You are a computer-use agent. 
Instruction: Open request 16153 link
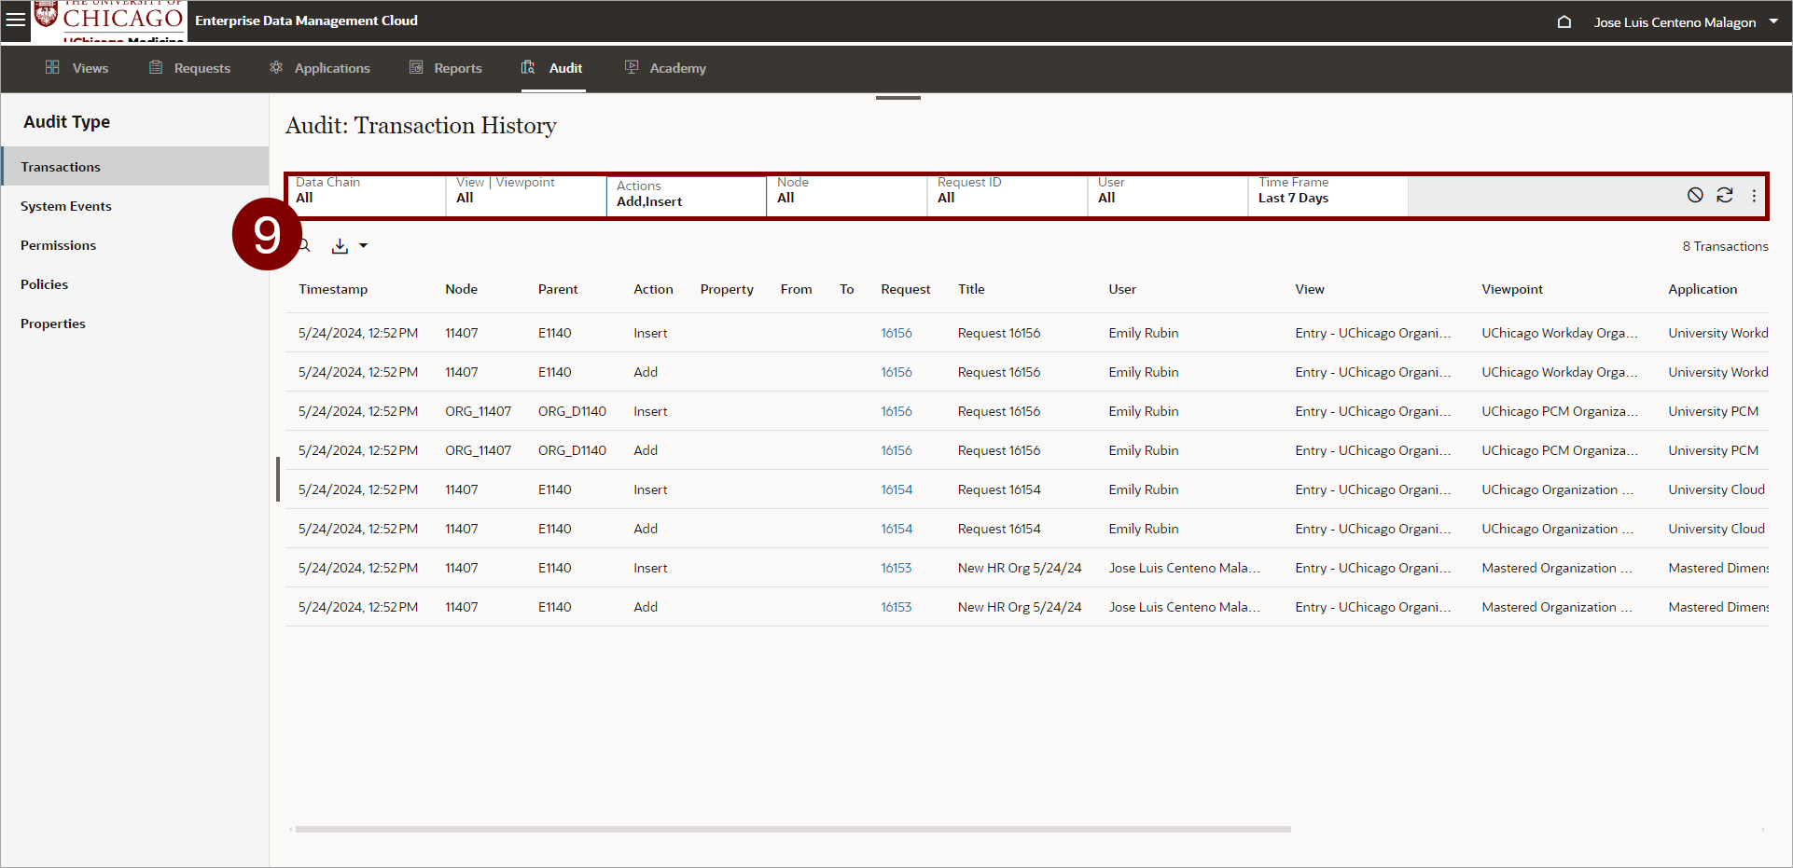coord(896,568)
